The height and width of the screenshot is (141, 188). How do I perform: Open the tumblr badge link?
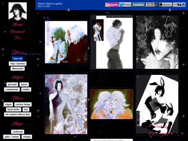point(139,5)
